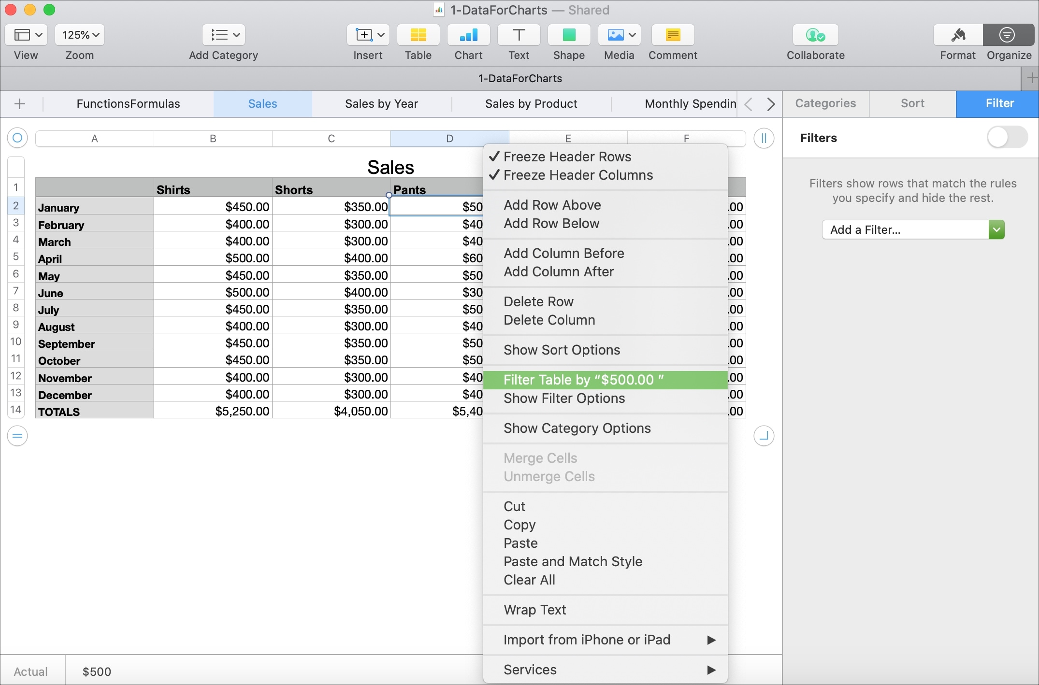The width and height of the screenshot is (1039, 685).
Task: Choose Add Row Below
Action: click(605, 223)
